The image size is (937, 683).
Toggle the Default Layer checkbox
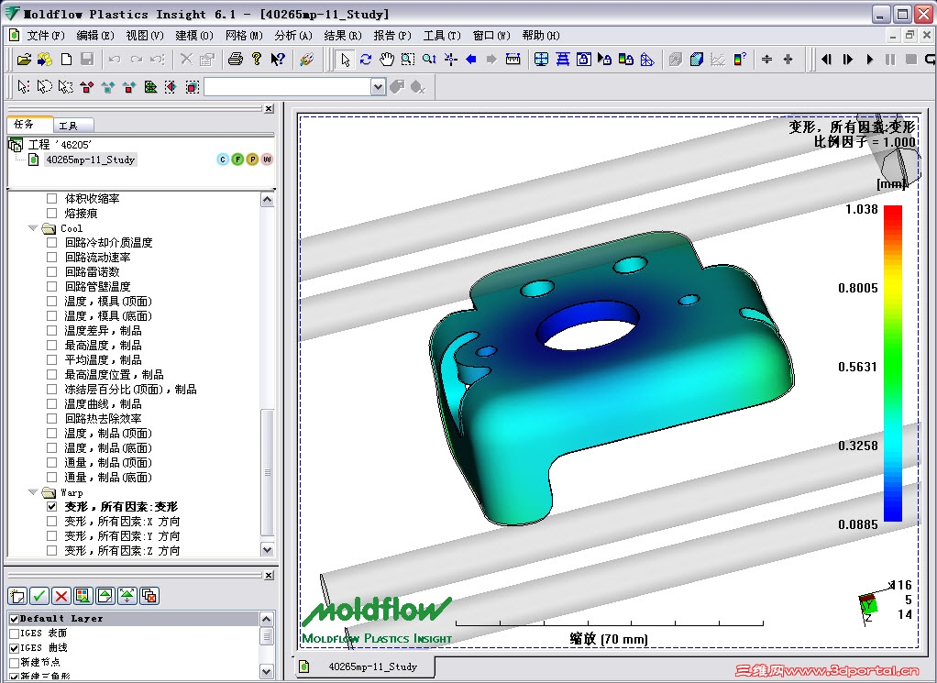[x=15, y=619]
